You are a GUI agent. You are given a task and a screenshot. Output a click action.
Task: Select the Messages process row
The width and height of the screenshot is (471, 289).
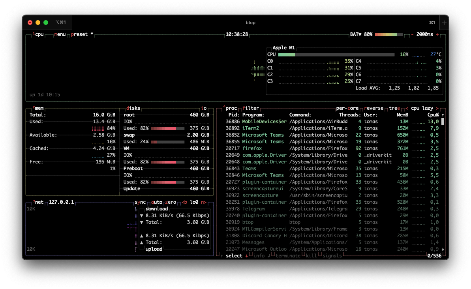(x=332, y=242)
